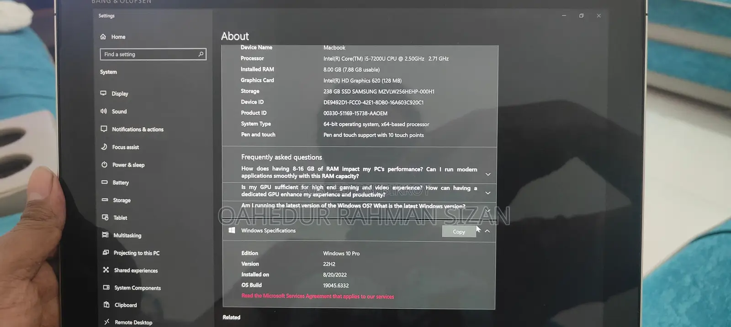Screen dimensions: 731x327
Task: Click the Storage drive icon in sidebar
Action: point(105,200)
